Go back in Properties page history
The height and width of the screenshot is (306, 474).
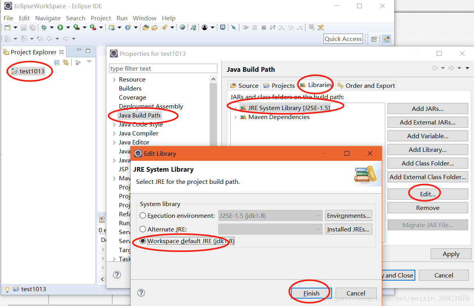click(435, 68)
